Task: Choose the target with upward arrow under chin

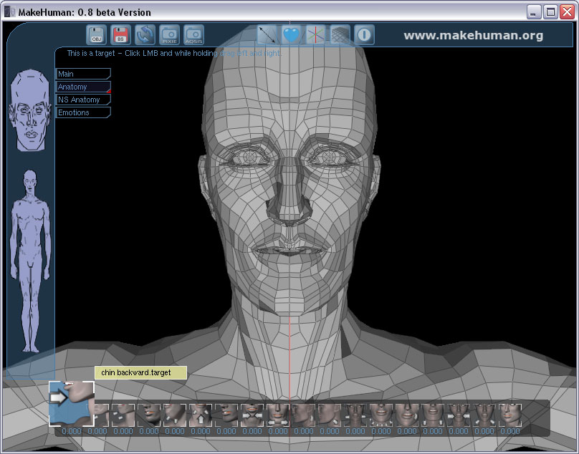Action: click(201, 415)
